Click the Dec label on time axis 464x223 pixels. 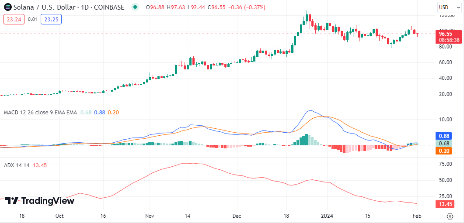point(237,216)
